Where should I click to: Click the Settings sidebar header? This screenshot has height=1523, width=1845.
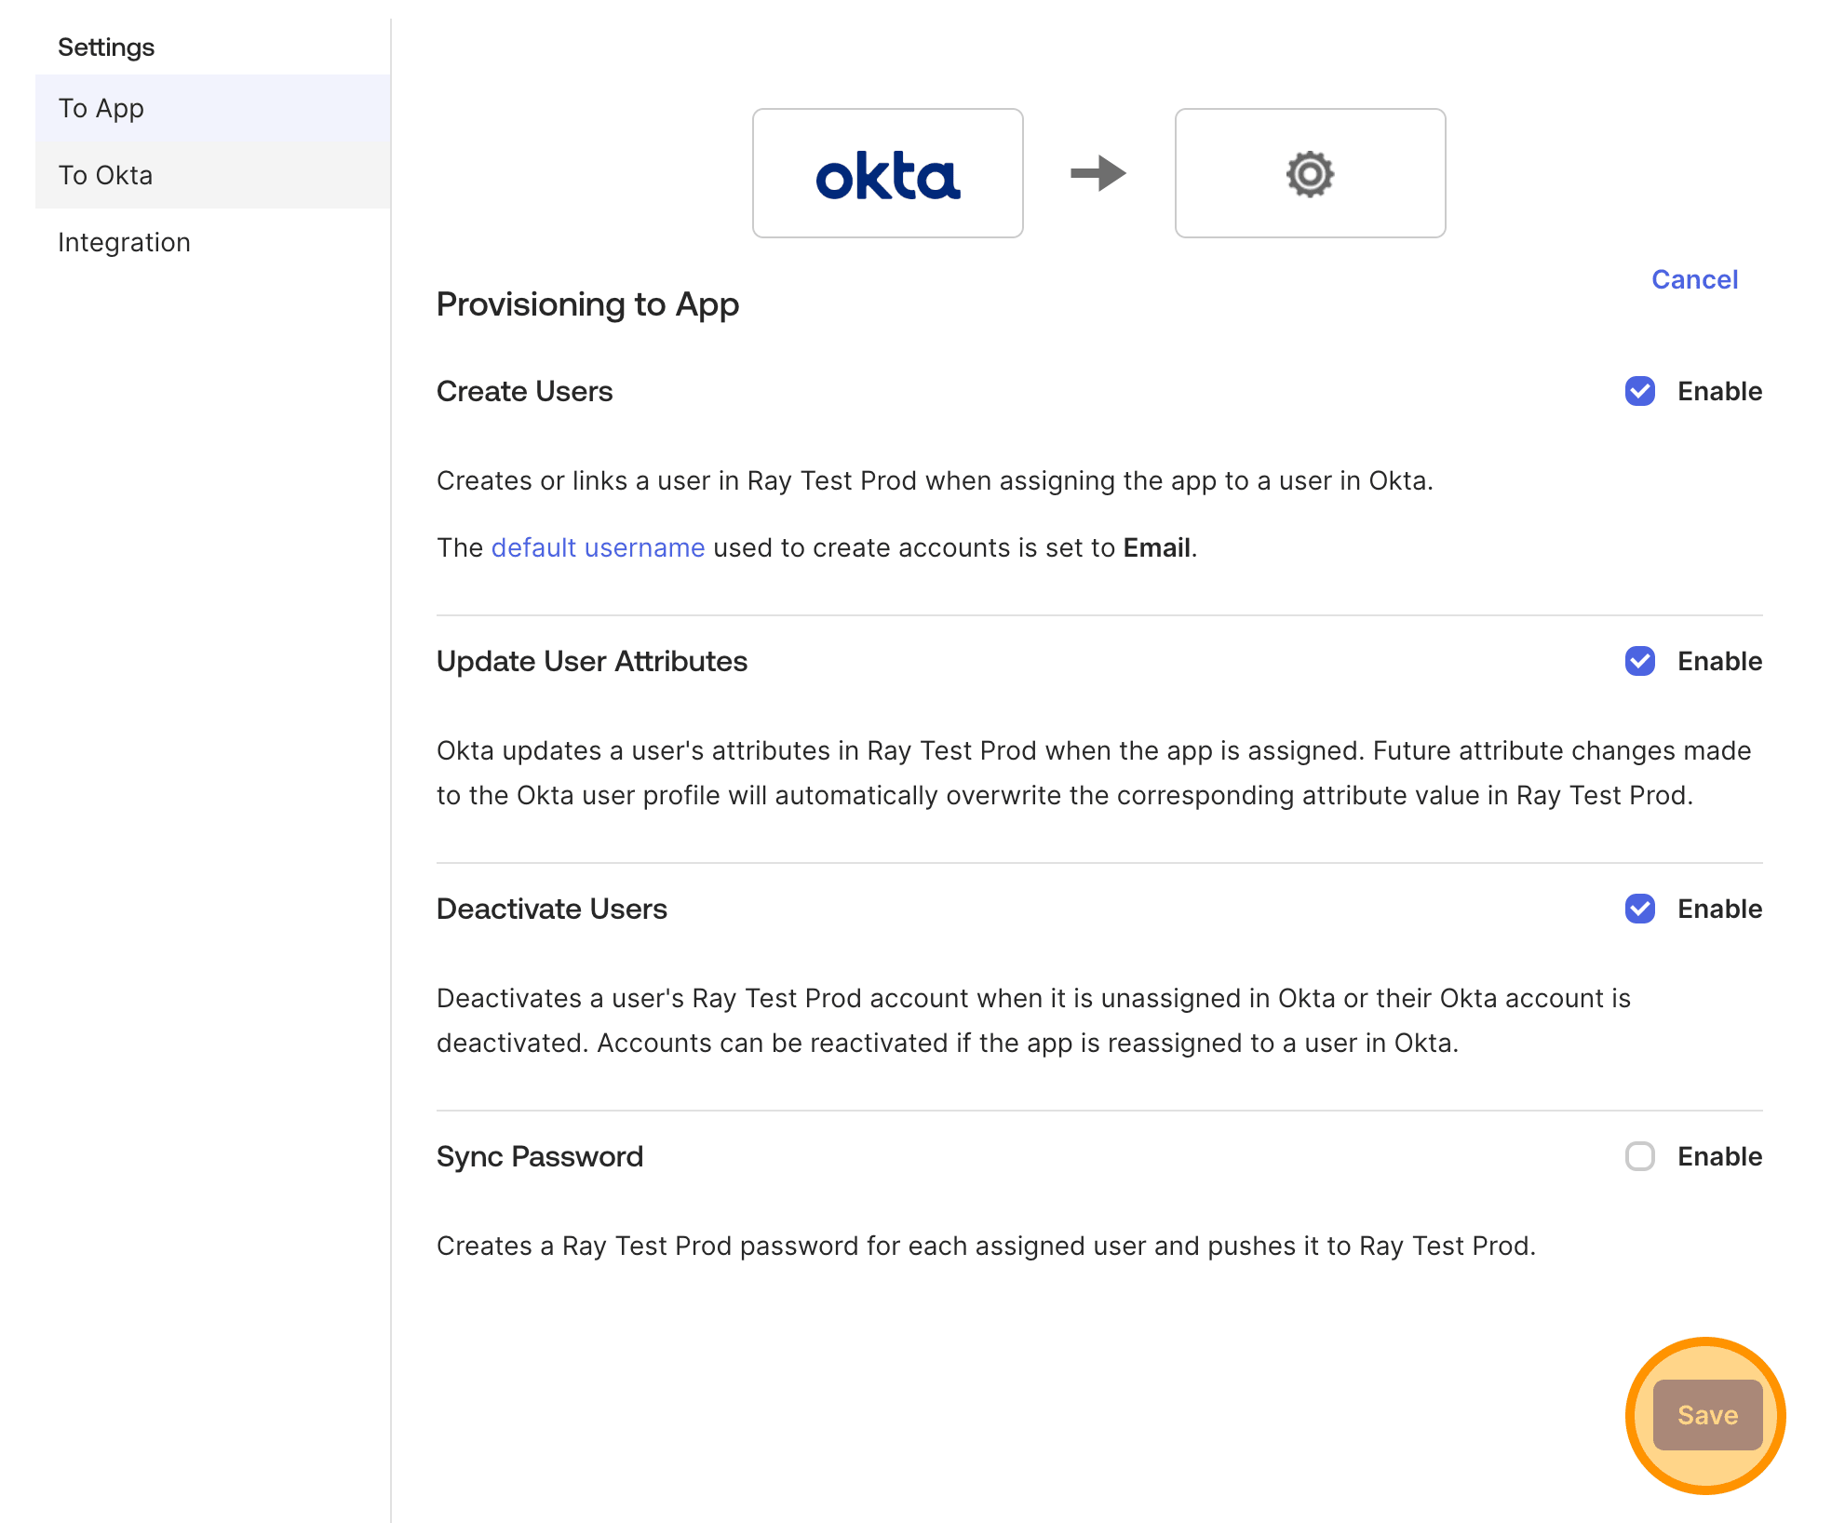coord(106,47)
